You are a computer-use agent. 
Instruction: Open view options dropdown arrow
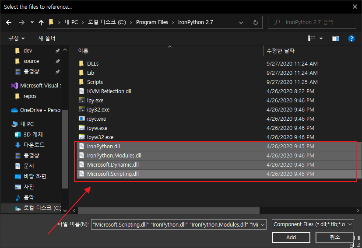pos(321,38)
